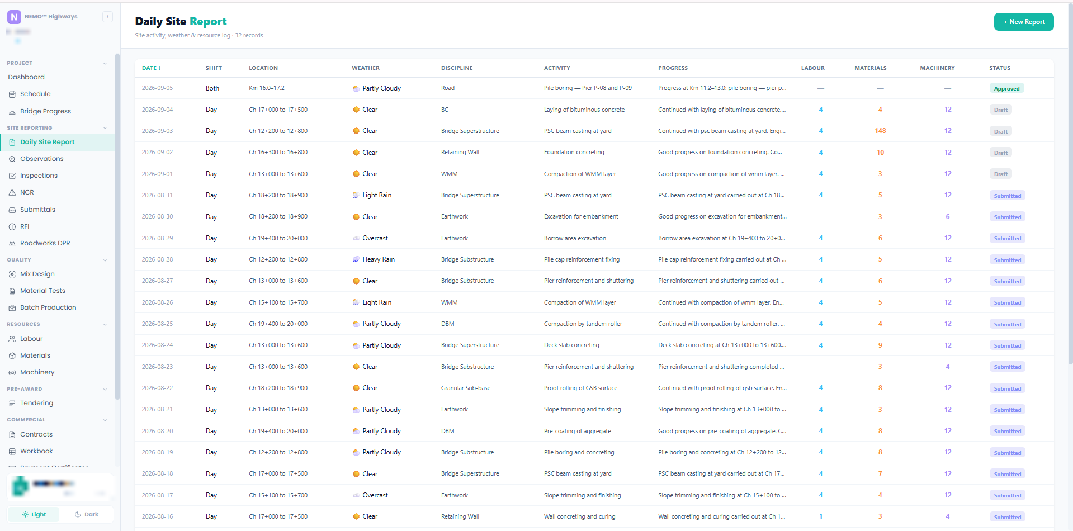The height and width of the screenshot is (531, 1073).
Task: Click the weather icon of the 2026-09-05 row
Action: click(x=356, y=88)
